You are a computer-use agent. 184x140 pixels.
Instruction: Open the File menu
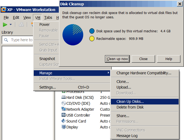pyautogui.click(x=6, y=17)
